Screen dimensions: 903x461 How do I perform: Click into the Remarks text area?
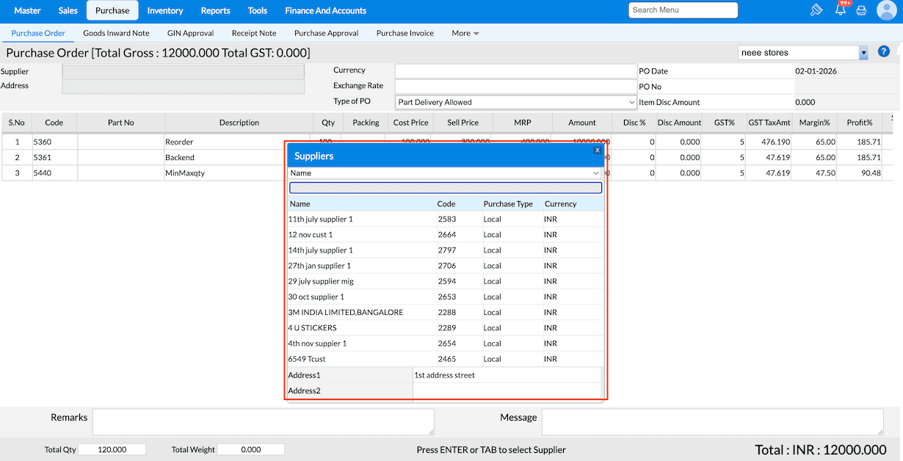(263, 422)
